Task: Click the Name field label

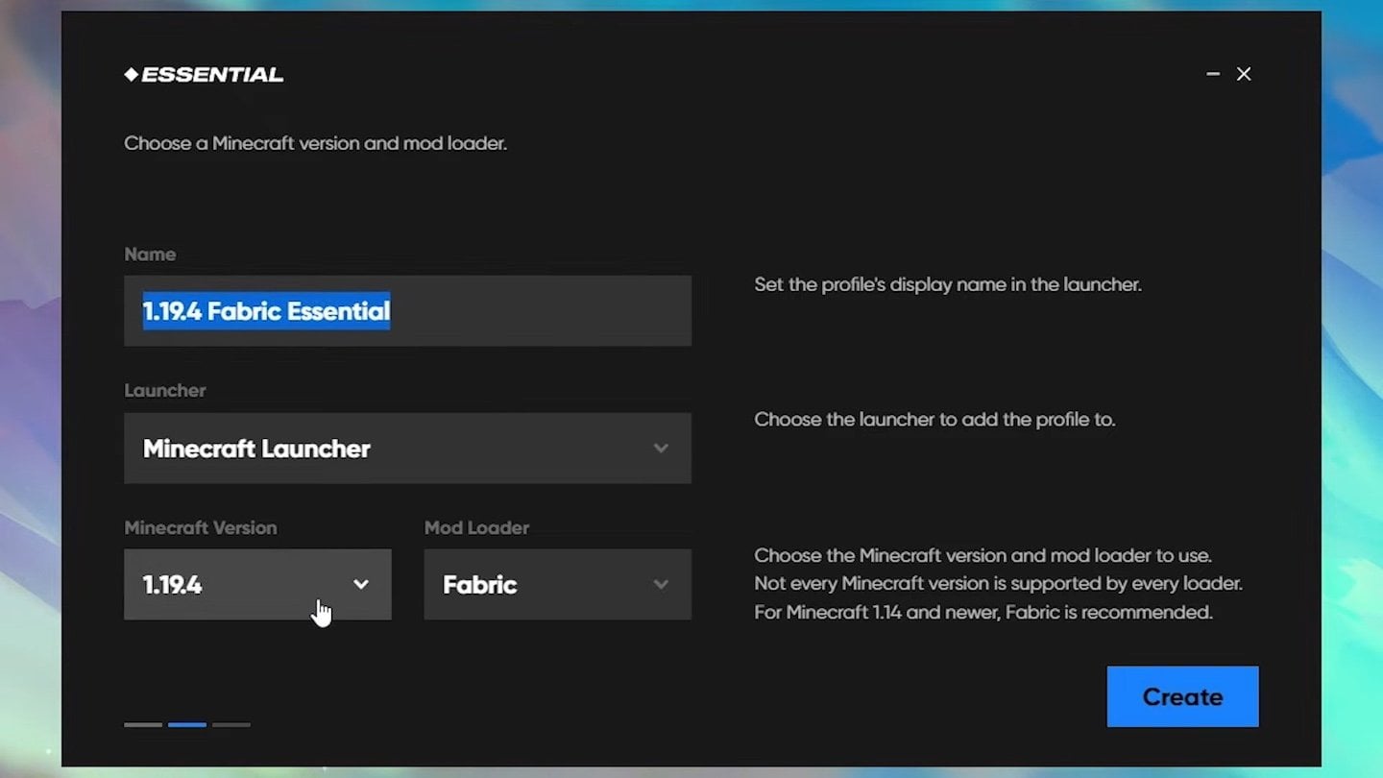Action: [x=150, y=255]
